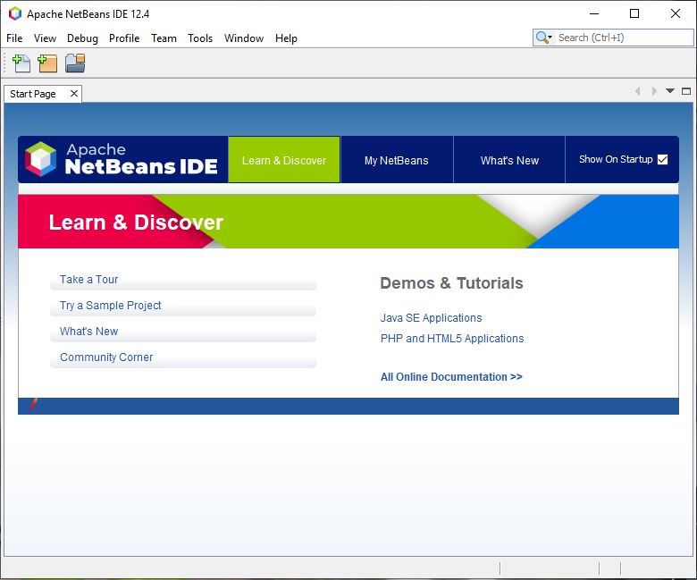Open the Help menu
Viewport: 697px width, 580px height.
tap(286, 38)
